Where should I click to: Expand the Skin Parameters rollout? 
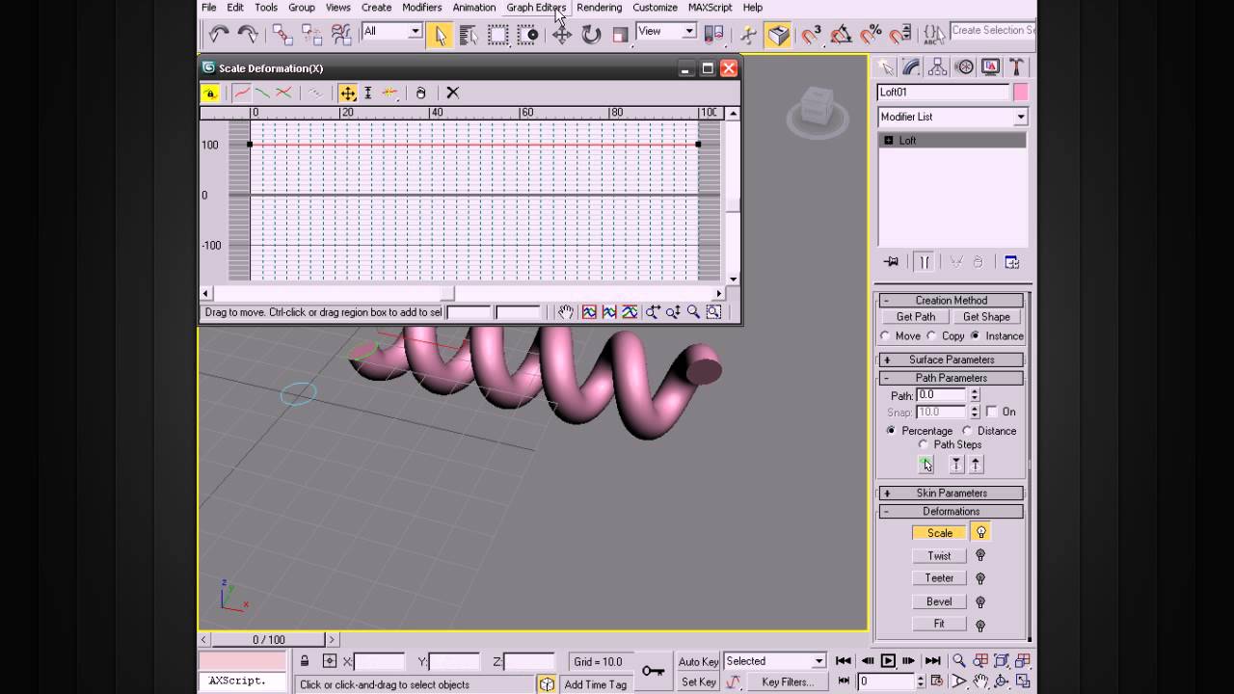[951, 493]
